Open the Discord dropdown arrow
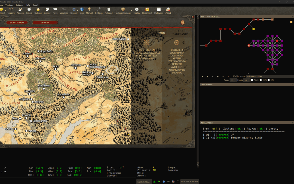294x184 pixels. click(78, 11)
